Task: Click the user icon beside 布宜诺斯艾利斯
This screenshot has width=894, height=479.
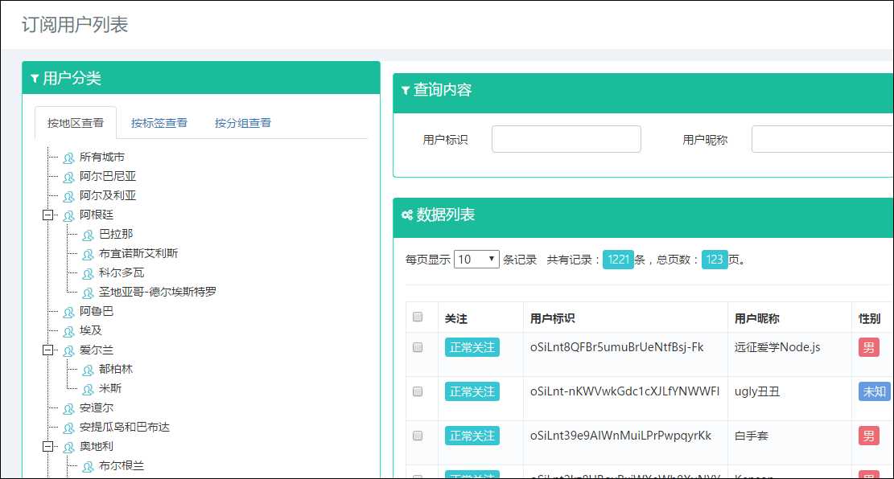Action: tap(88, 254)
